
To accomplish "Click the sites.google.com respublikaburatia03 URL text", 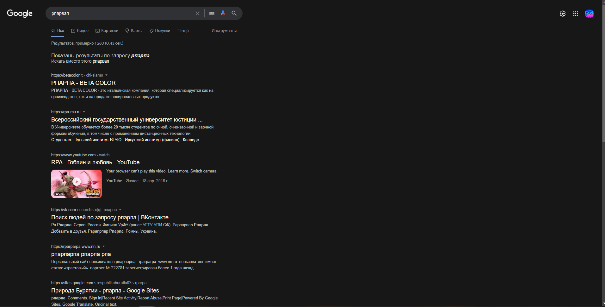I will coord(99,283).
